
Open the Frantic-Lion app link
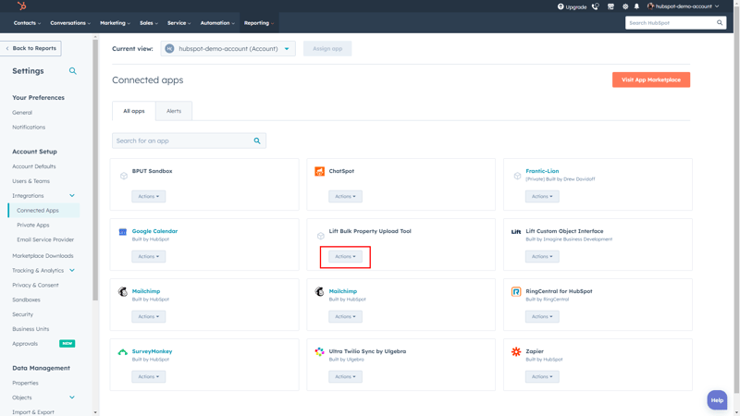542,171
